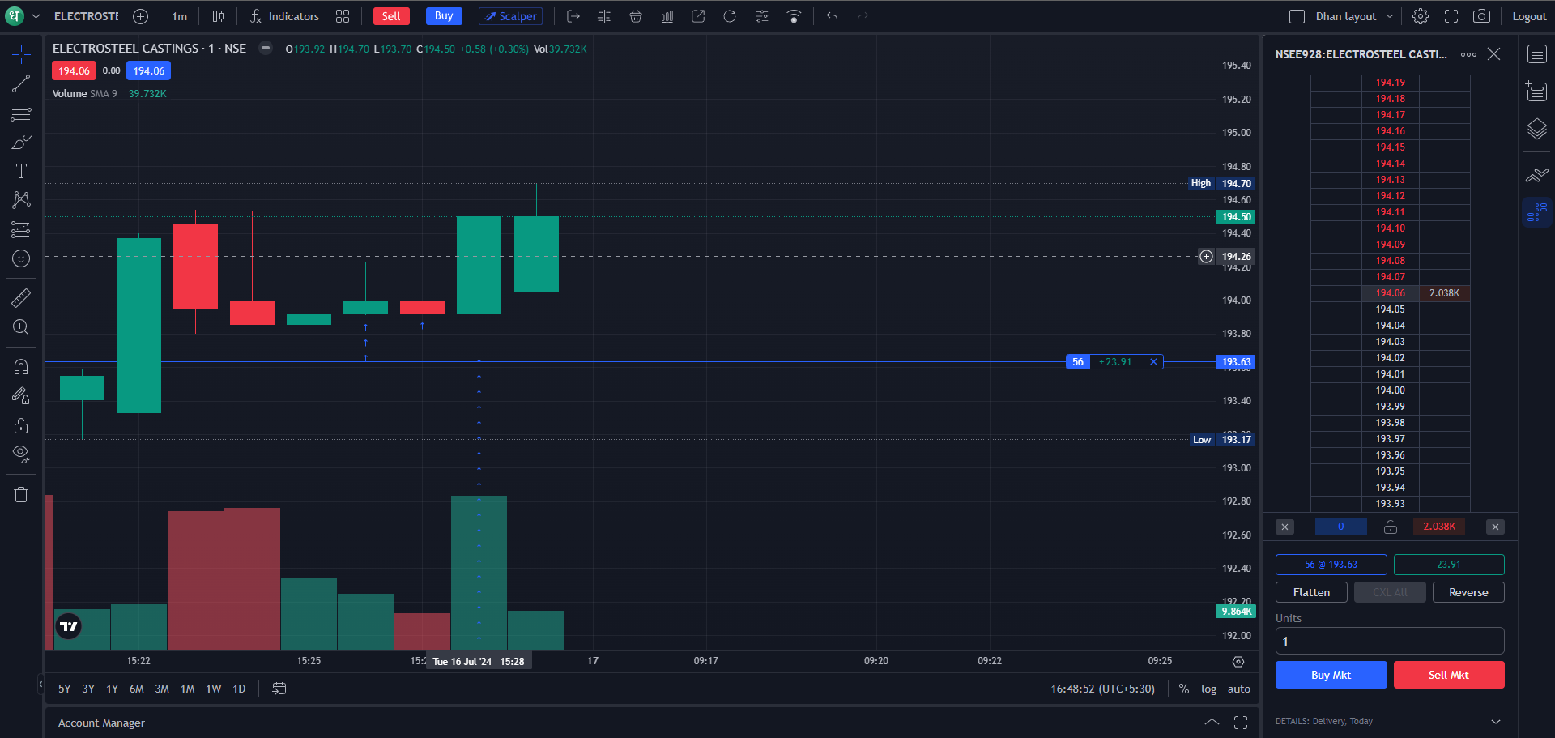This screenshot has width=1555, height=738.
Task: Click the blue Buy button in toolbar
Action: pos(444,16)
